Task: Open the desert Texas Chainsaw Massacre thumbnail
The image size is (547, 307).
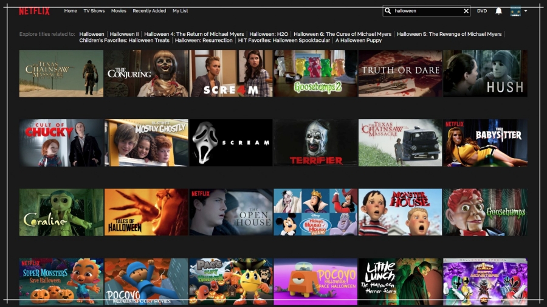Action: [61, 74]
